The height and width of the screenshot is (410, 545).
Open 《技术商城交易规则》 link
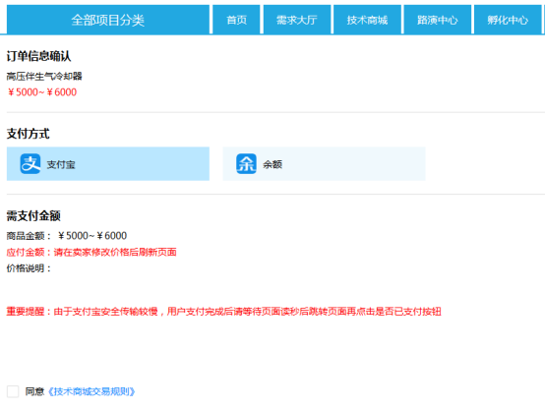click(91, 391)
